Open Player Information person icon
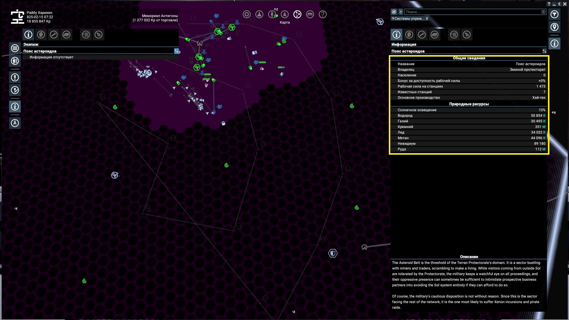 272,14
